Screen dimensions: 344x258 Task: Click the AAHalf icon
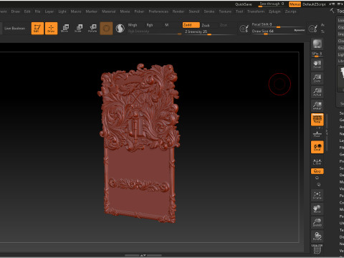tap(317, 105)
